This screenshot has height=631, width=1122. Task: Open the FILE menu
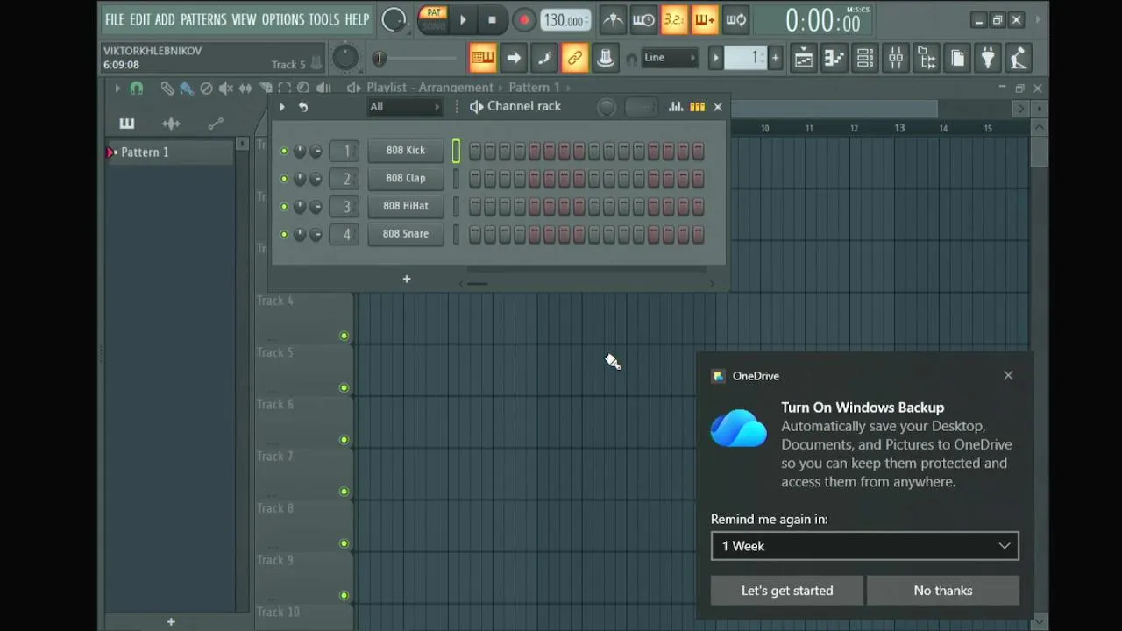click(115, 19)
